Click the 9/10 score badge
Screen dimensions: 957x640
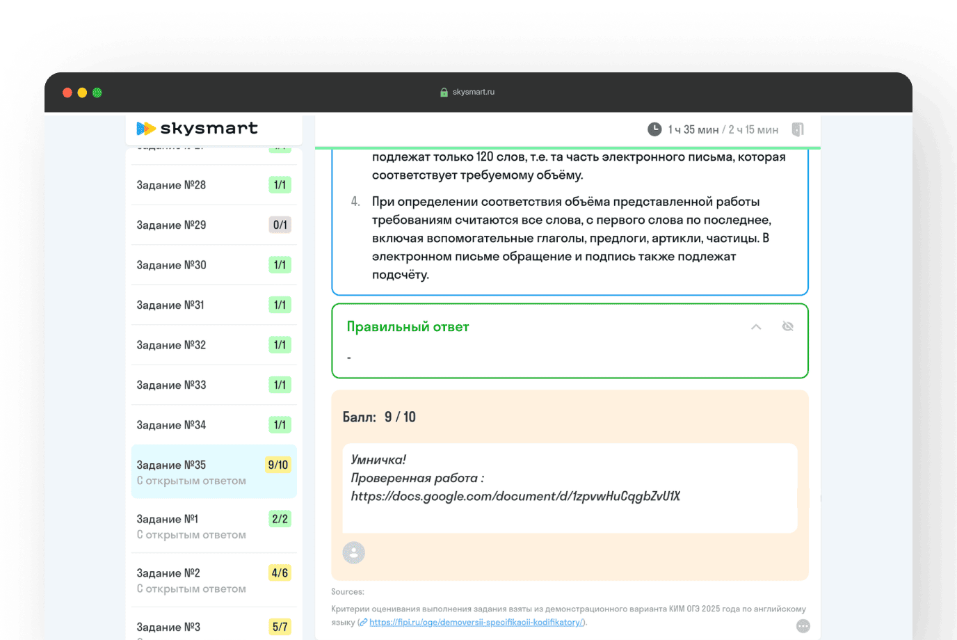278,465
